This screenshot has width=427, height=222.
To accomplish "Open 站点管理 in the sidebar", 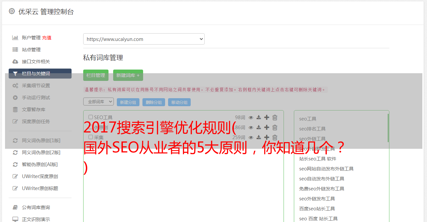I will tap(31, 50).
